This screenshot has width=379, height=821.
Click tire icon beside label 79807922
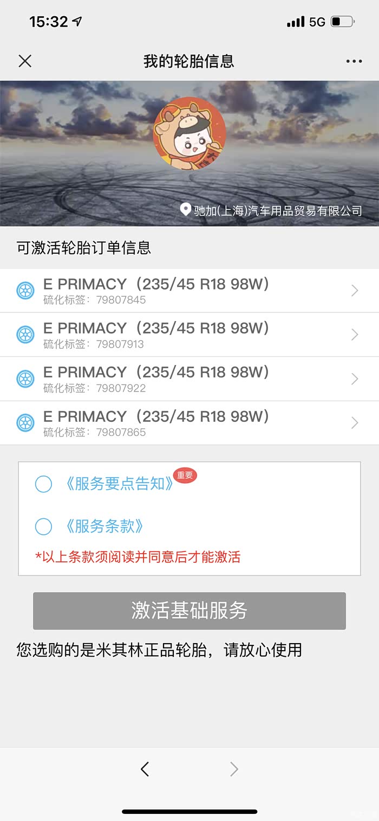point(25,379)
